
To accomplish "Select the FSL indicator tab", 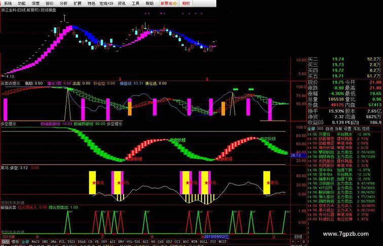I will 62,242.
